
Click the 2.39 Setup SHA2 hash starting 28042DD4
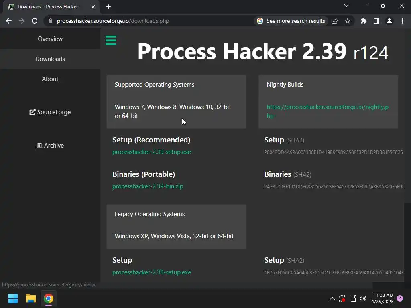point(334,152)
